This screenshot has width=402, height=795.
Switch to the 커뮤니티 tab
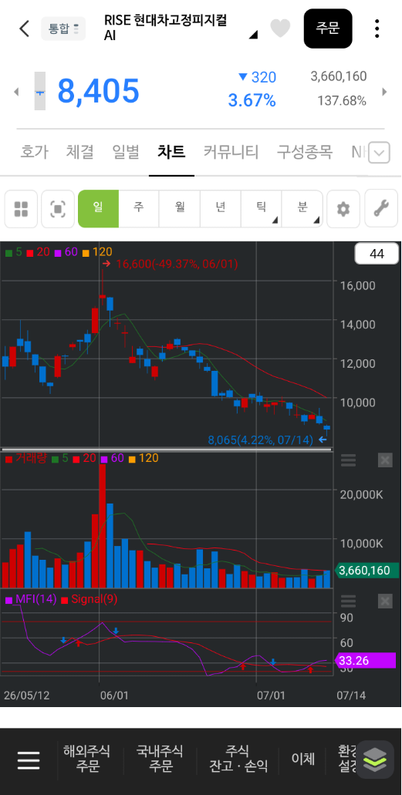point(231,152)
